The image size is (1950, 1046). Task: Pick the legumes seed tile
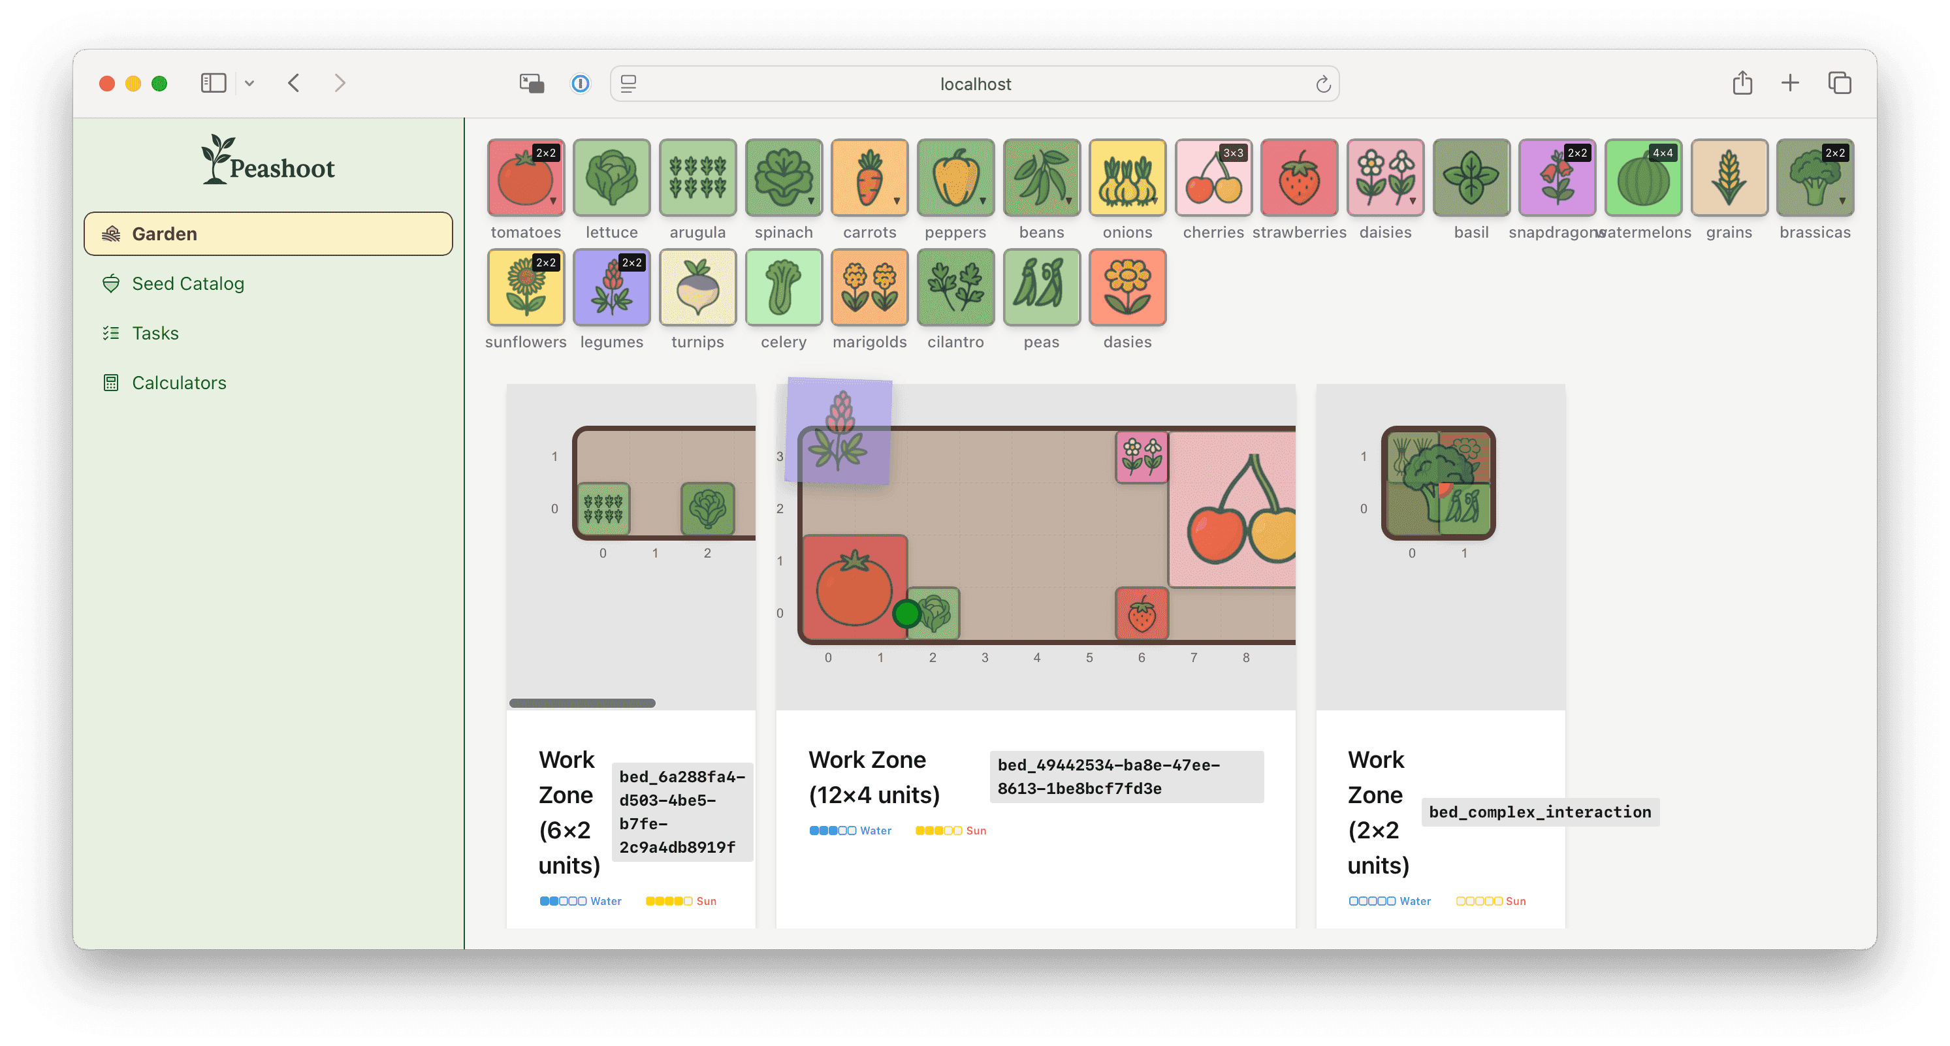[x=611, y=287]
